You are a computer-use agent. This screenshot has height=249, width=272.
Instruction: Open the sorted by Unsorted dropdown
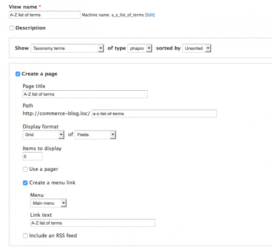click(x=197, y=48)
